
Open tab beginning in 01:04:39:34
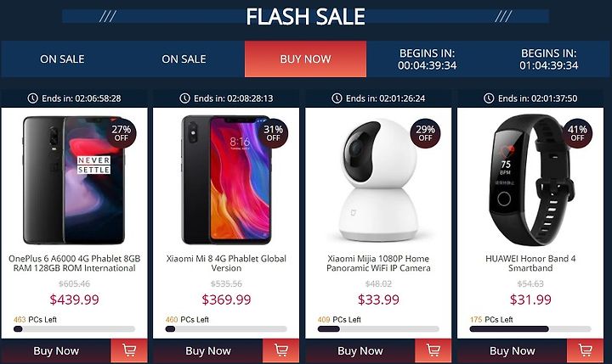(549, 59)
